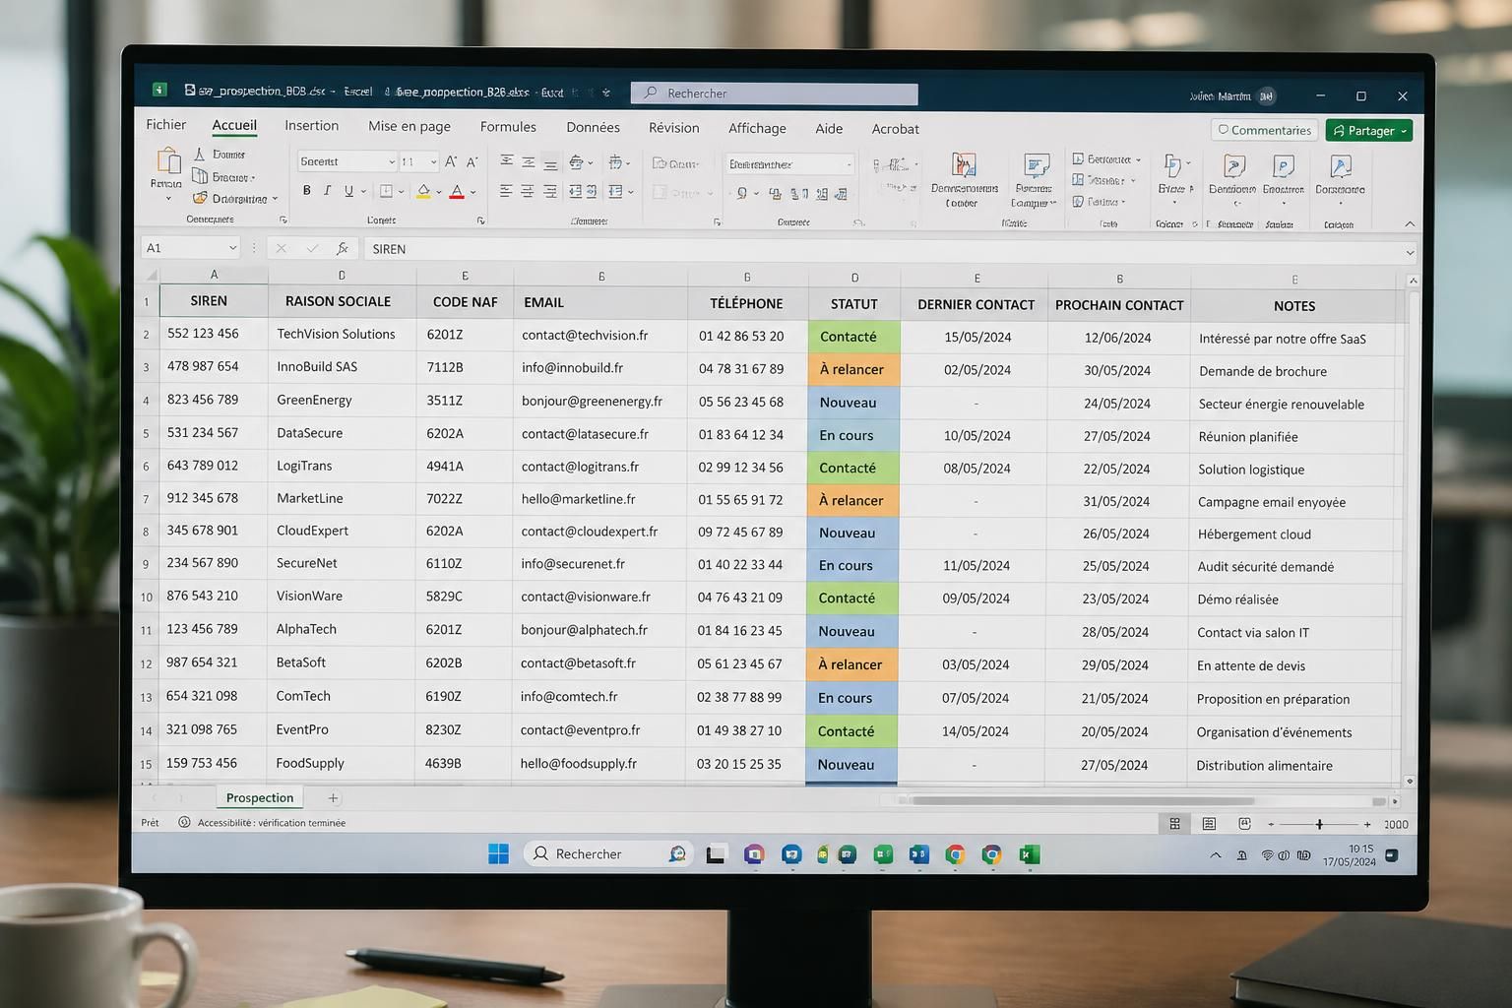Screen dimensions: 1512x1008
Task: Open the font color dropdown arrow
Action: tap(472, 192)
